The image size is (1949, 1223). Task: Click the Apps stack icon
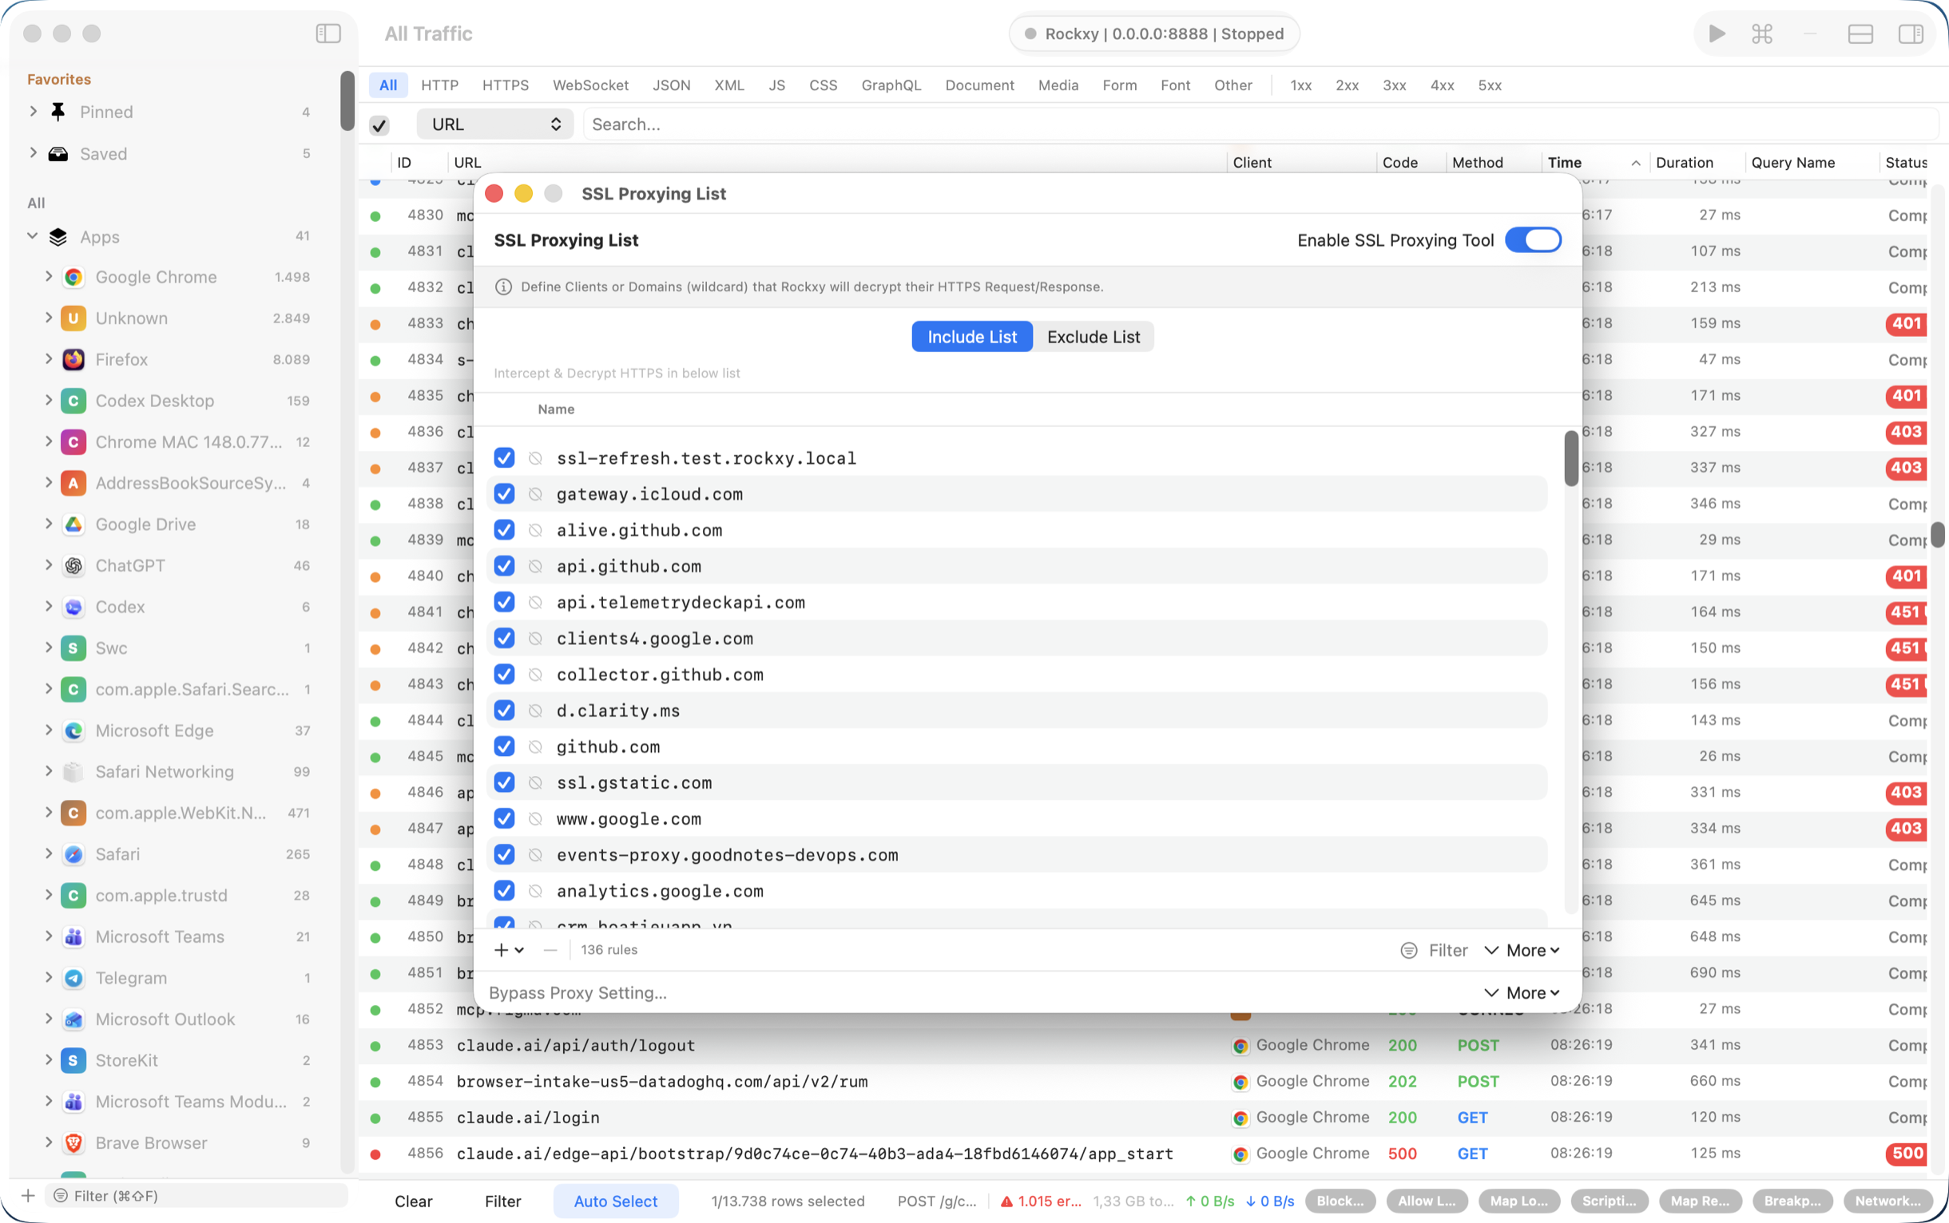[x=58, y=237]
